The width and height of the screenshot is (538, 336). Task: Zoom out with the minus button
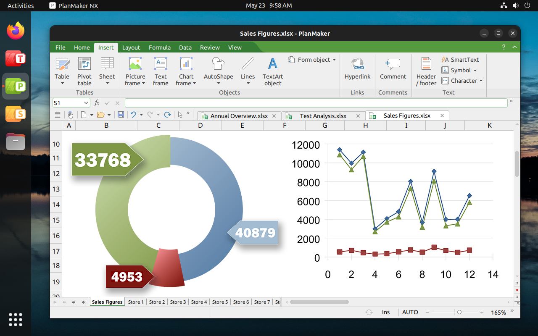[427, 312]
